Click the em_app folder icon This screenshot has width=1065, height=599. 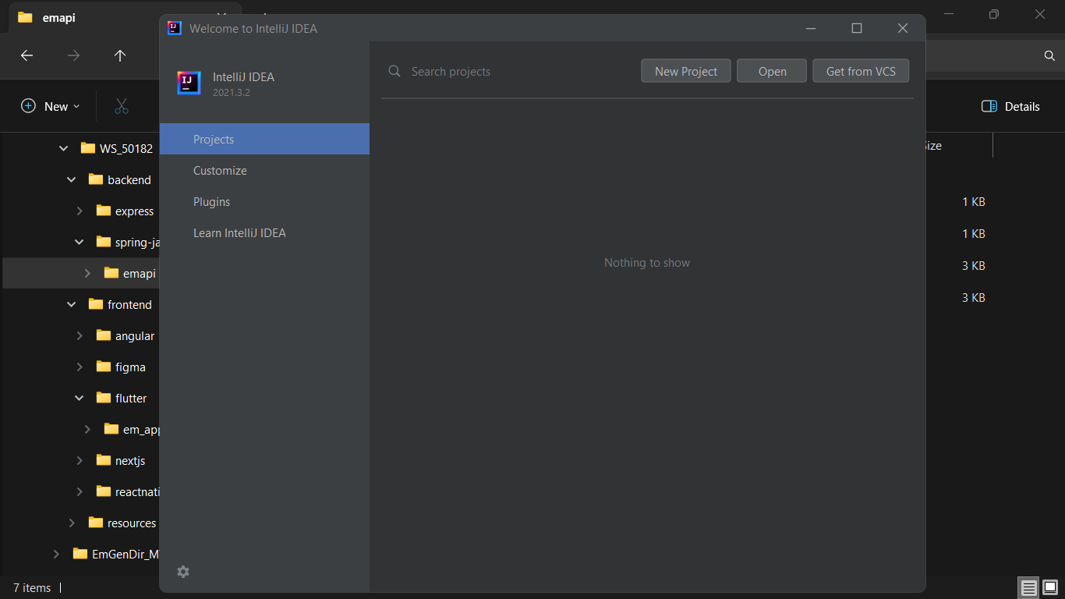pos(111,429)
